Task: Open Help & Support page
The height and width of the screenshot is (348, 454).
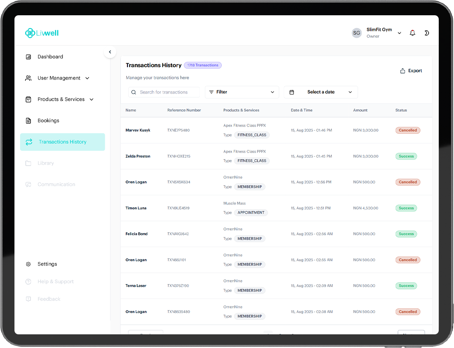Action: [x=55, y=282]
